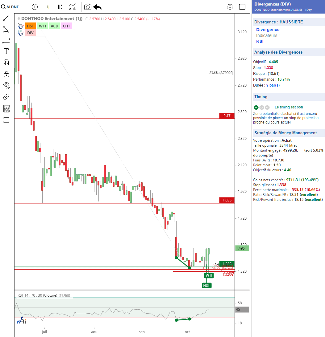The height and width of the screenshot is (337, 325).
Task: Select the trend line drawing tool
Action: (x=6, y=18)
